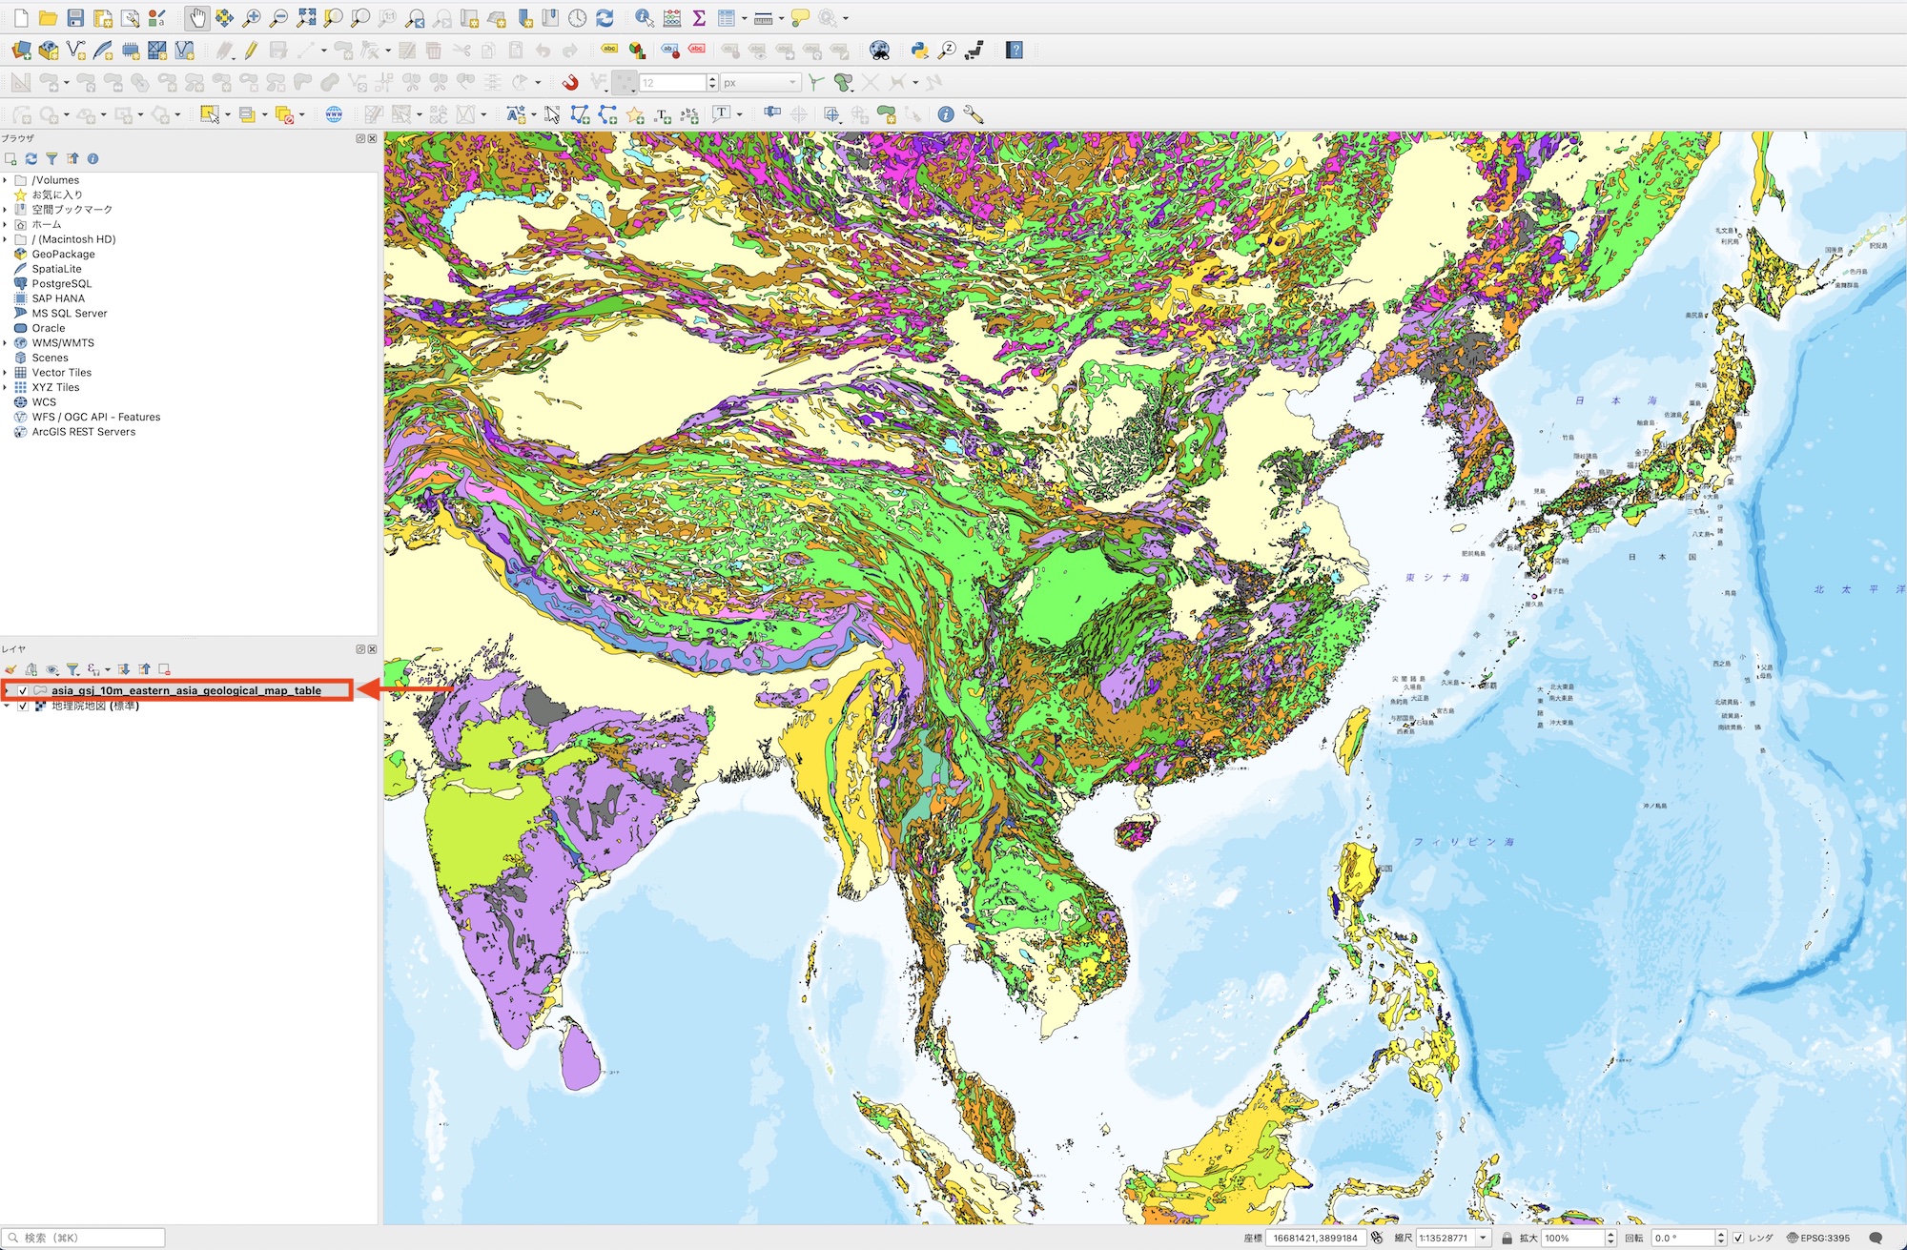This screenshot has height=1250, width=1907.
Task: Open the temporal controller clock icon
Action: tap(578, 17)
